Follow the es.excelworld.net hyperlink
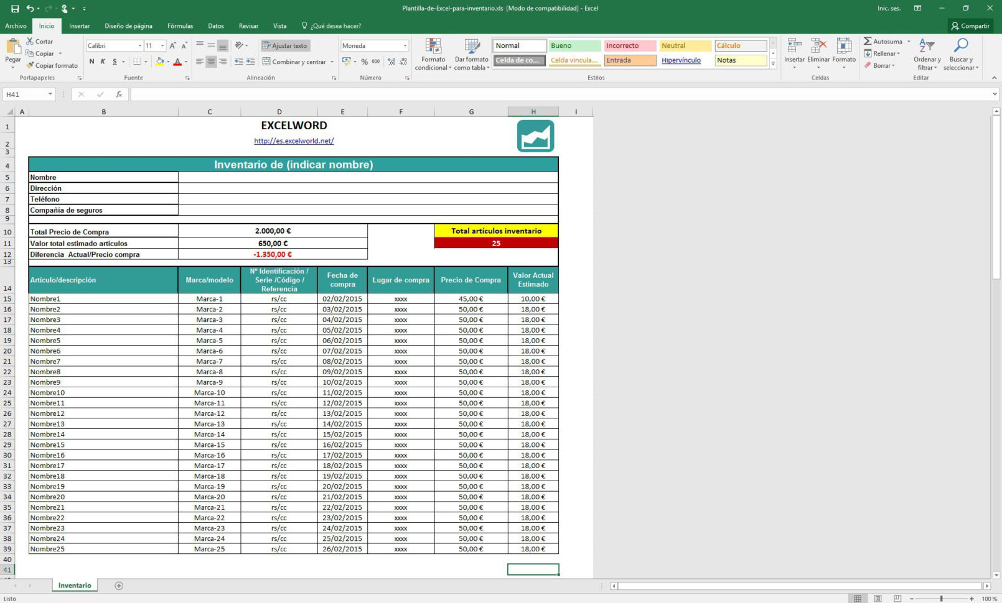Image resolution: width=1002 pixels, height=603 pixels. (293, 141)
